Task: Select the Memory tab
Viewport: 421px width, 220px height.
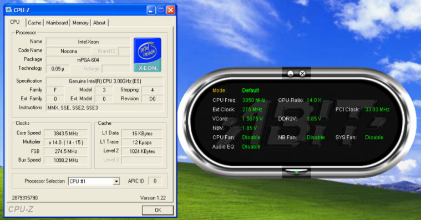Action: [80, 23]
